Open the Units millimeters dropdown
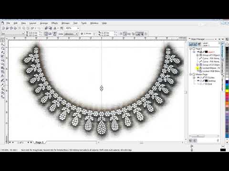The image size is (229, 171). 77,34
